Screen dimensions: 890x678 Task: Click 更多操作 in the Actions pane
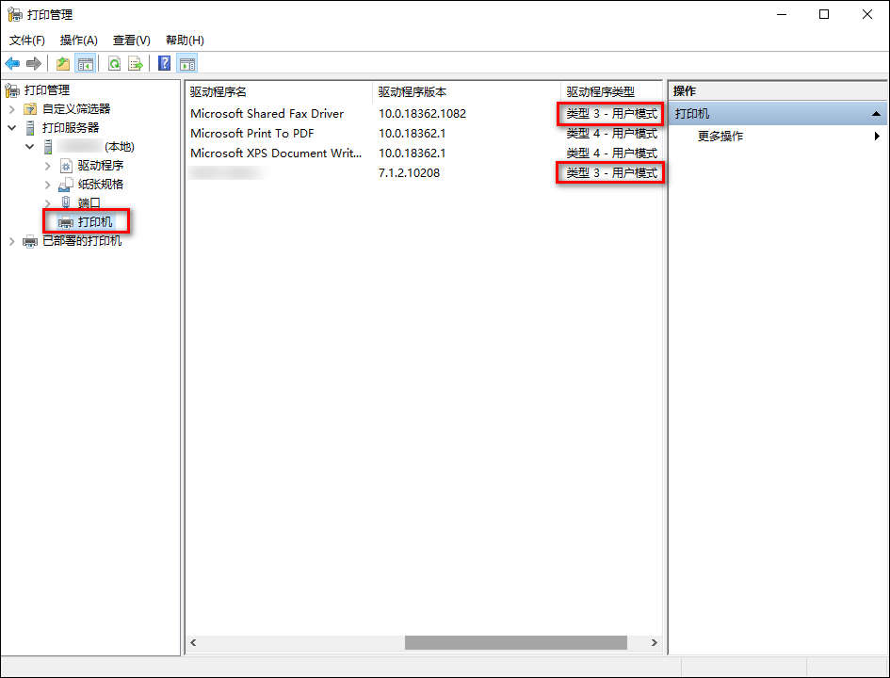[720, 137]
